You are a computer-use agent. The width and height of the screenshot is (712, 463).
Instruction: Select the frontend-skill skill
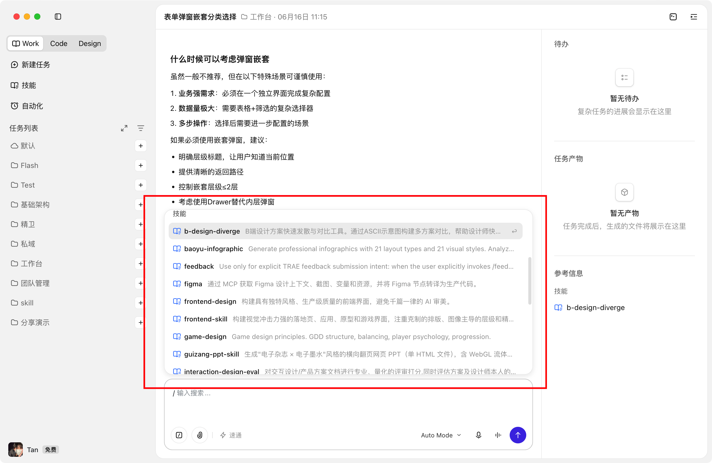pos(346,319)
